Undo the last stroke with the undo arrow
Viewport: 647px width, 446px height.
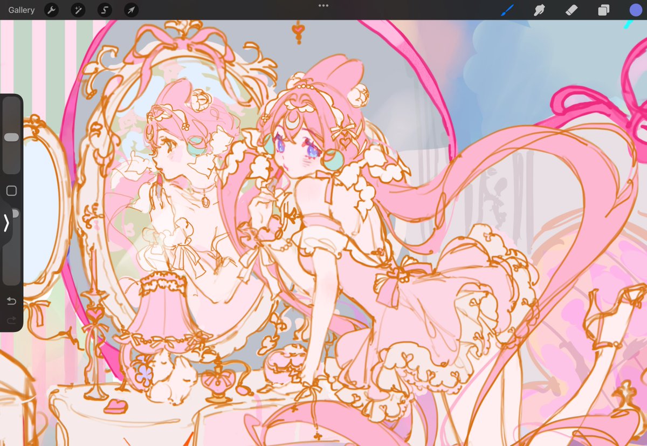[x=11, y=301]
